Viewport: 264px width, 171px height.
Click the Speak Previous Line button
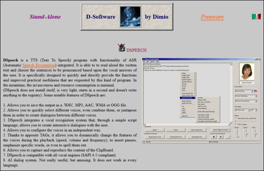pyautogui.click(x=155, y=137)
